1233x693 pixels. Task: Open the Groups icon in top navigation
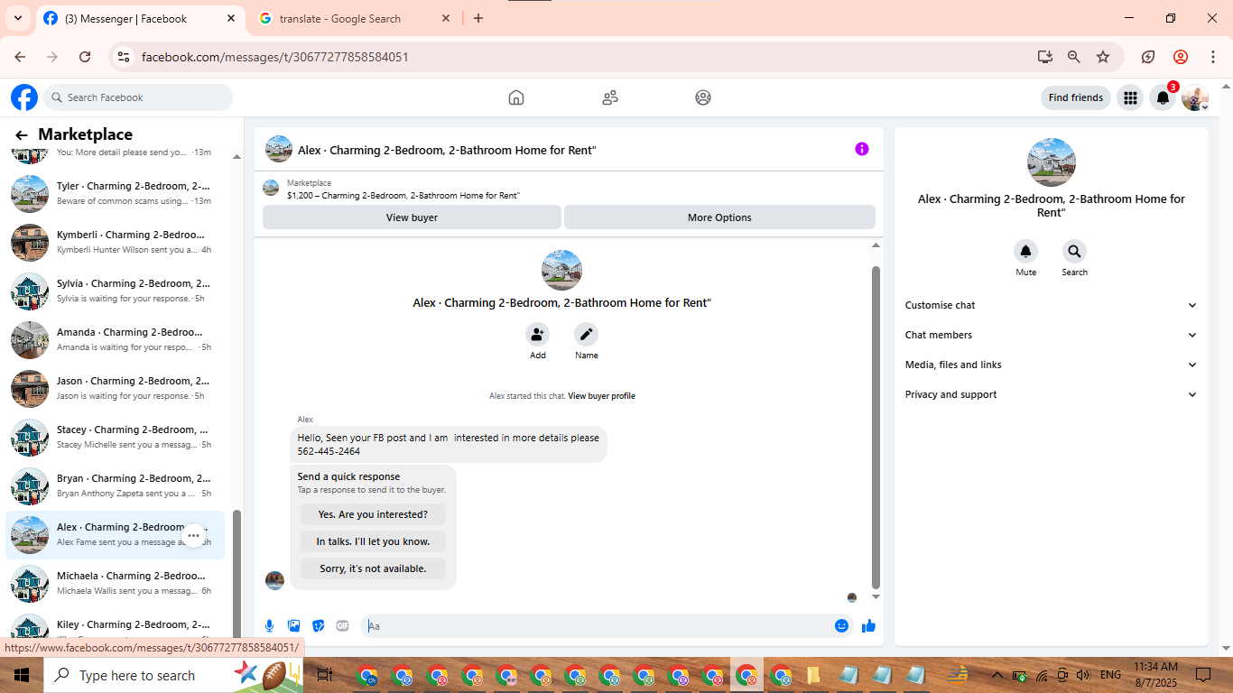(x=703, y=97)
